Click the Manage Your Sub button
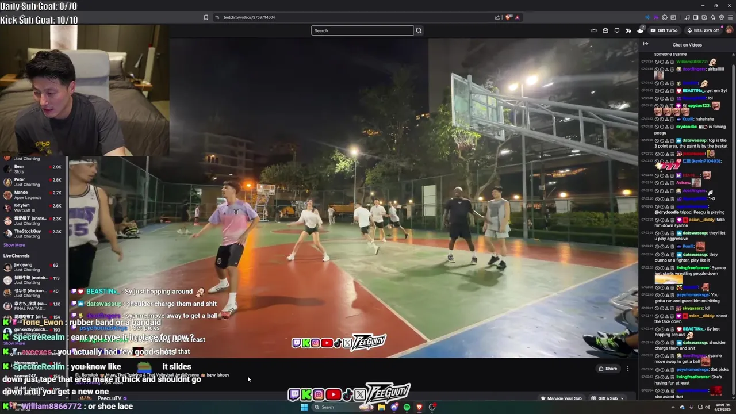 [x=561, y=398]
